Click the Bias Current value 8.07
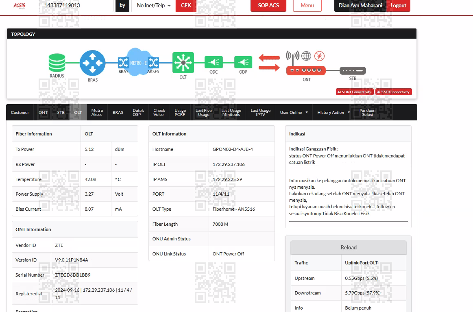The height and width of the screenshot is (312, 473). click(x=89, y=209)
